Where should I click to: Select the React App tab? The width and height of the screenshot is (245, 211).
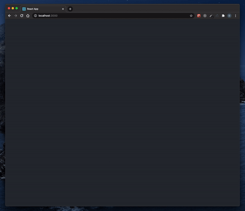click(43, 9)
